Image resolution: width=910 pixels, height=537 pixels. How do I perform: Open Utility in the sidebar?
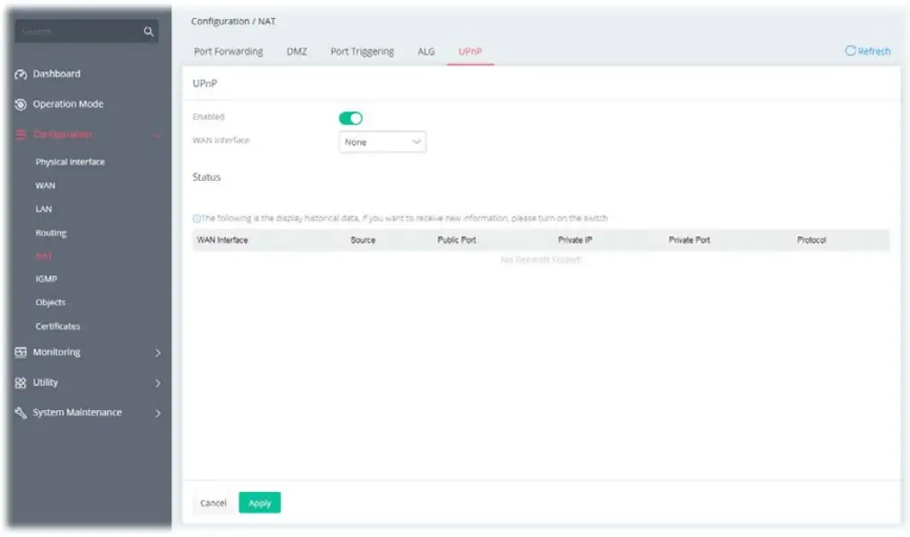[45, 382]
